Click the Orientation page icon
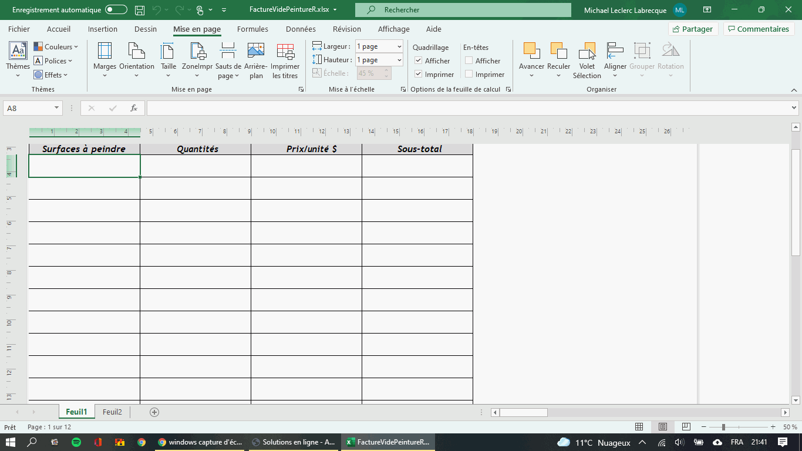The image size is (802, 451). pyautogui.click(x=136, y=52)
